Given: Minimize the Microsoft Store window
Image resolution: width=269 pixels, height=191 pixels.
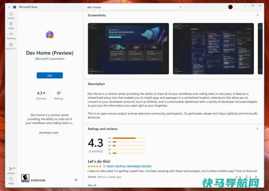Looking at the screenshot, I should click(x=245, y=6).
